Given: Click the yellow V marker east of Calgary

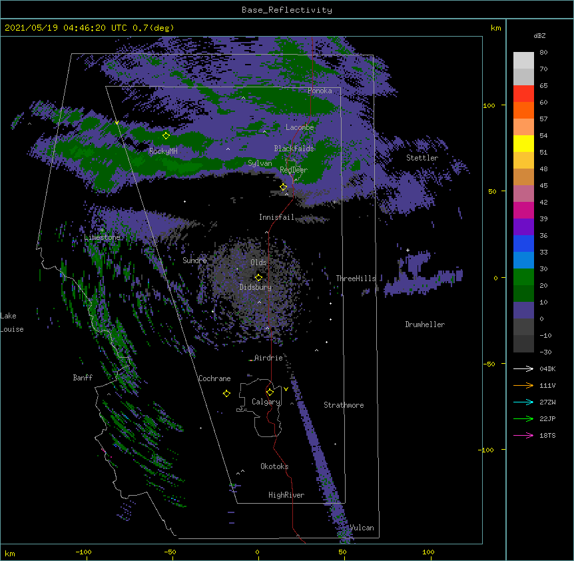Looking at the screenshot, I should tap(286, 389).
